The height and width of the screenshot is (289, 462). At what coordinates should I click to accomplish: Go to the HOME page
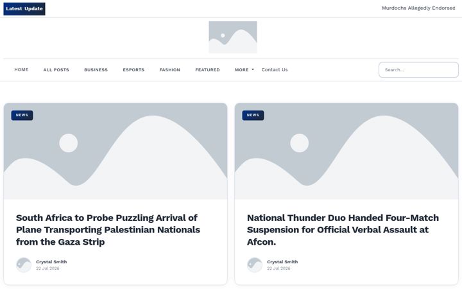tap(21, 69)
